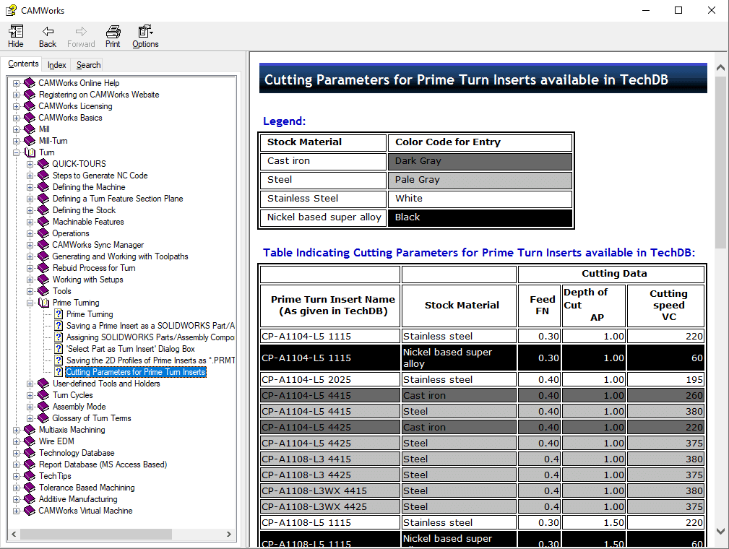Click the 'Prime Turn Insert Name' column header
This screenshot has width=729, height=549.
tap(331, 306)
